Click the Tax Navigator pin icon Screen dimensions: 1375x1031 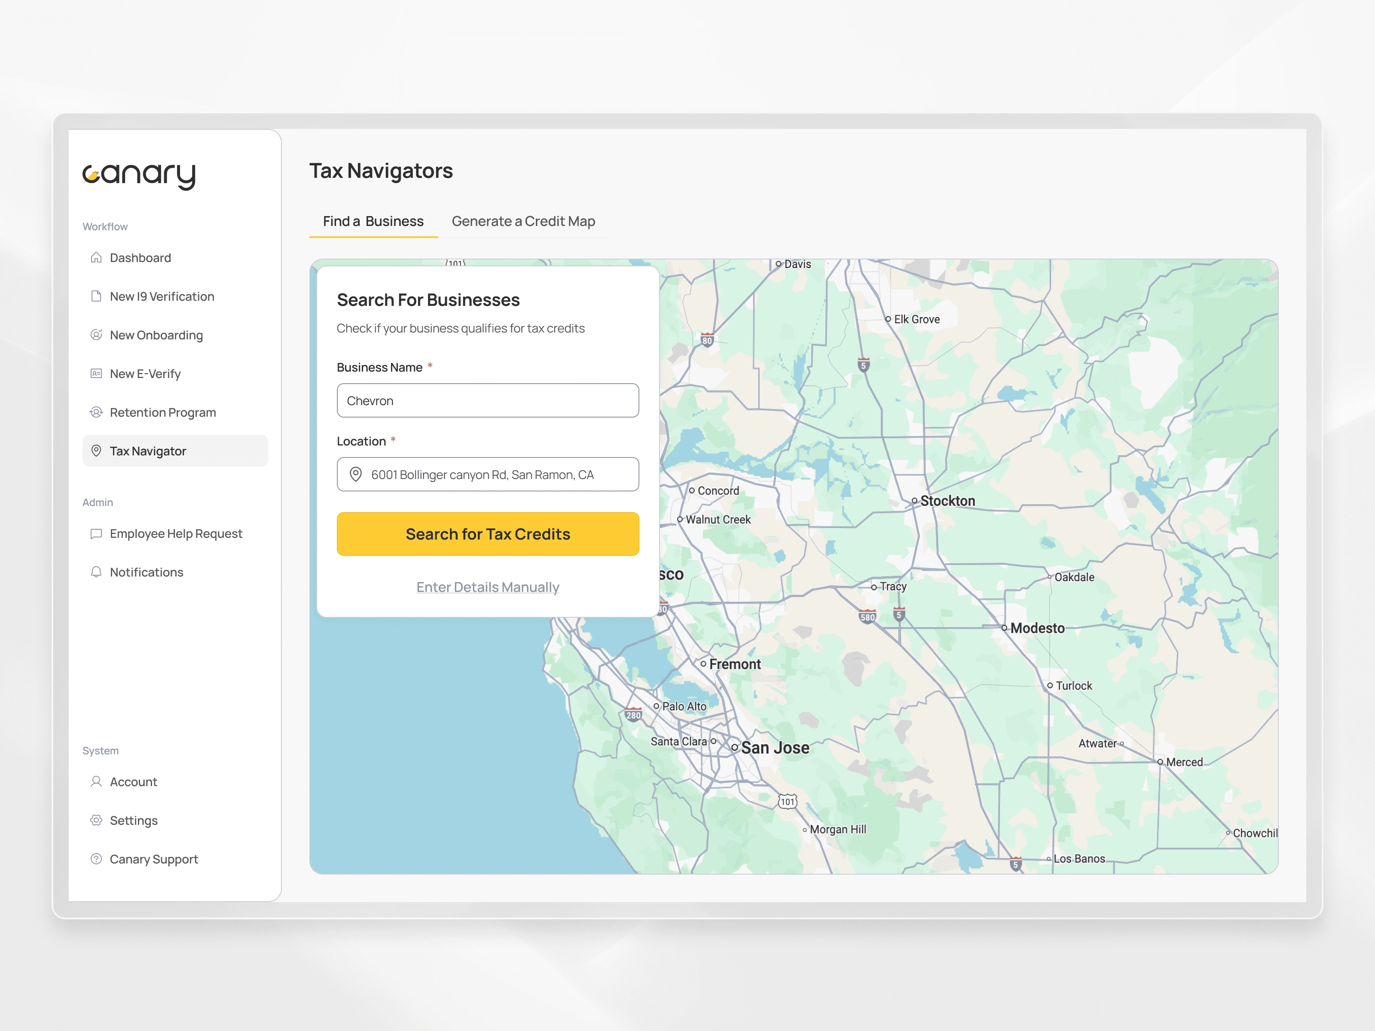click(x=96, y=451)
